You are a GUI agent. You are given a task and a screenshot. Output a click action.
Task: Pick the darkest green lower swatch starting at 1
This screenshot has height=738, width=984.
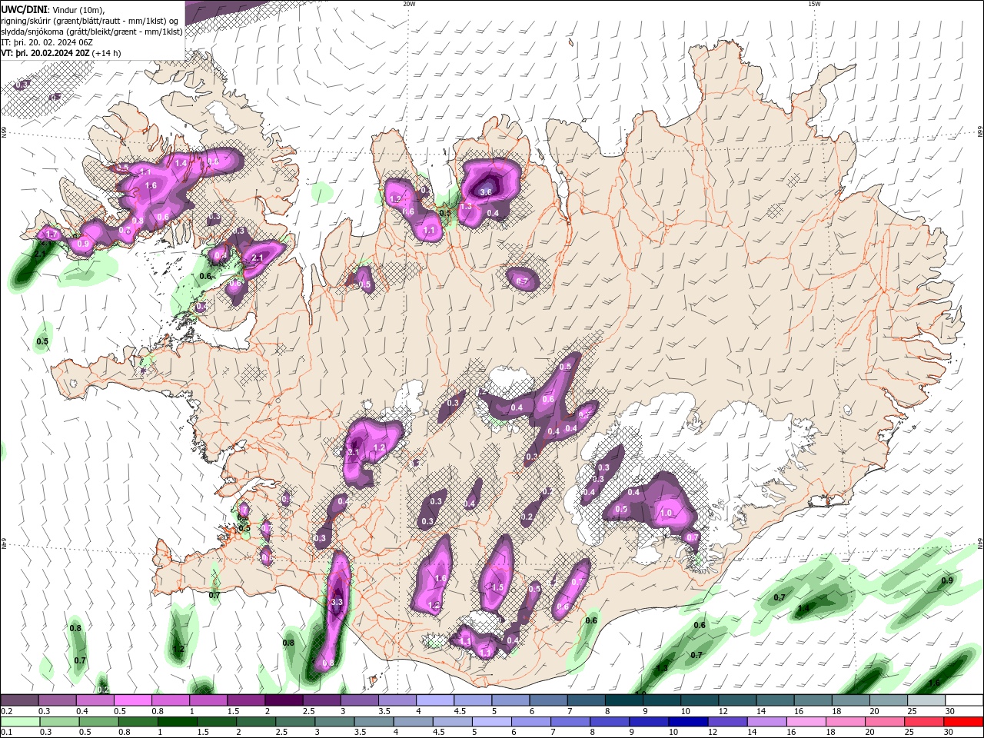(177, 722)
